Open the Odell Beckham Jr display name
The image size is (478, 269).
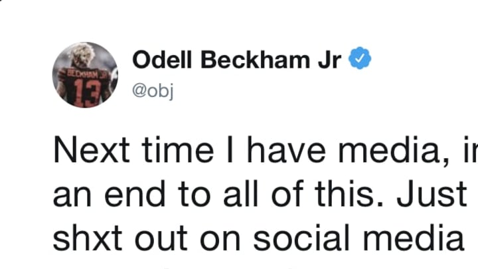click(236, 59)
